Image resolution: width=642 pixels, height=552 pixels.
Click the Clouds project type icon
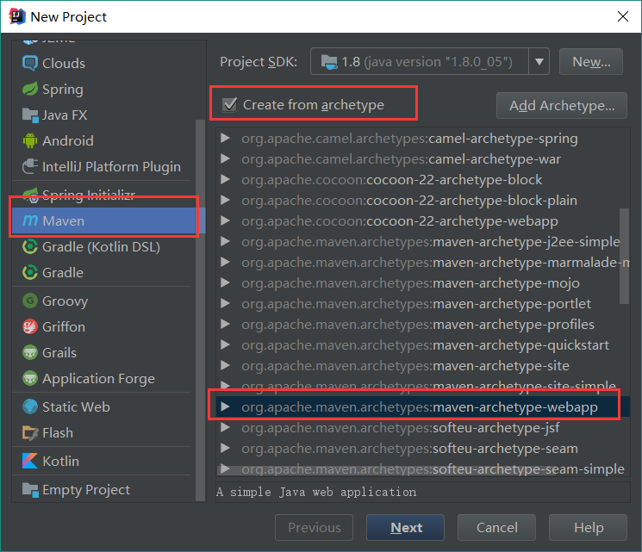(30, 63)
